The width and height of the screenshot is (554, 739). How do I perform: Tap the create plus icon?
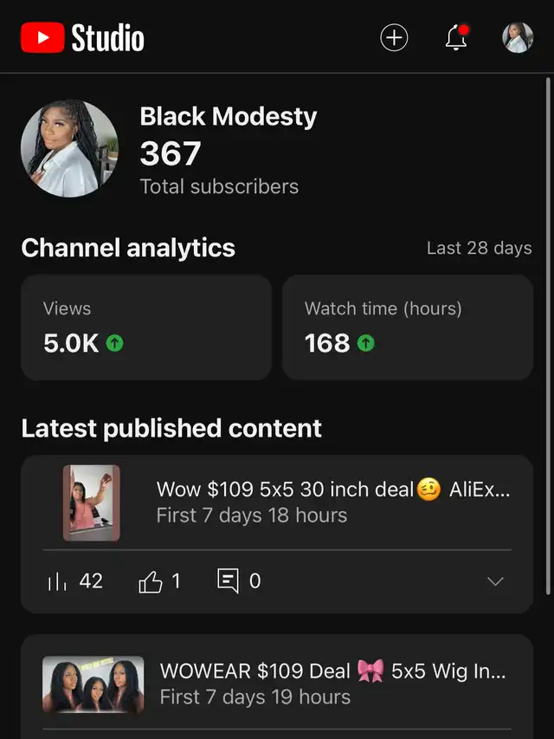click(x=394, y=37)
